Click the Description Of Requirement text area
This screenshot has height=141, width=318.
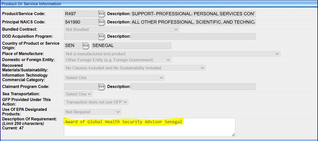click(x=149, y=127)
